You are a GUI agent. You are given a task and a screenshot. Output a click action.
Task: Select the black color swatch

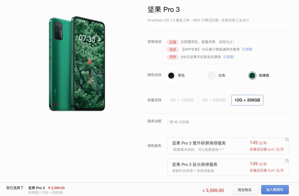tap(171, 76)
